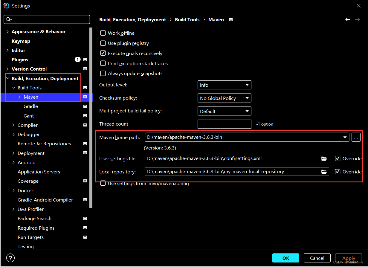Image resolution: width=368 pixels, height=267 pixels.
Task: Open help with the question mark icon
Action: point(10,258)
